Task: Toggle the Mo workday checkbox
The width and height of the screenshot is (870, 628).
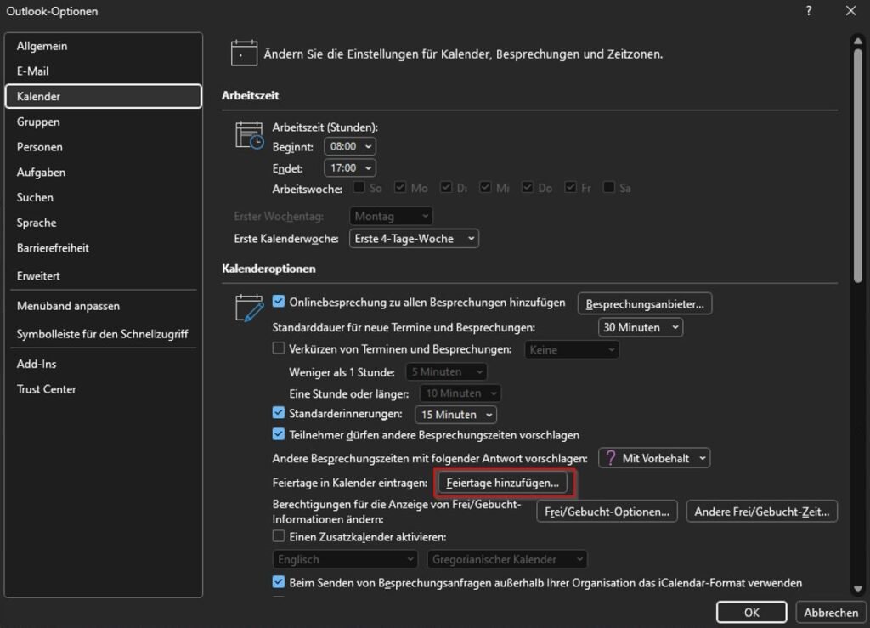Action: pyautogui.click(x=400, y=187)
